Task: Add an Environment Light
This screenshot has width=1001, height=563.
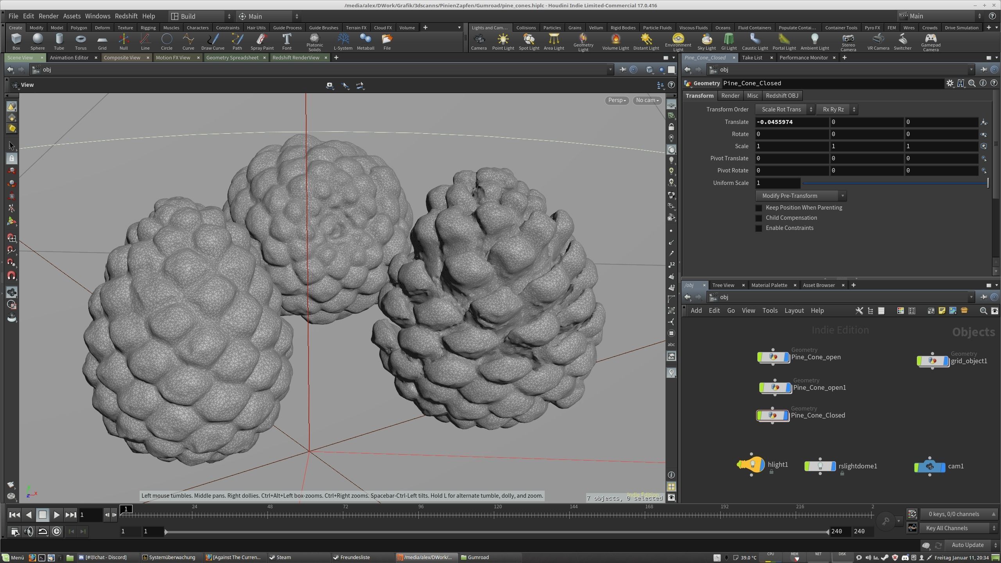Action: pyautogui.click(x=678, y=42)
